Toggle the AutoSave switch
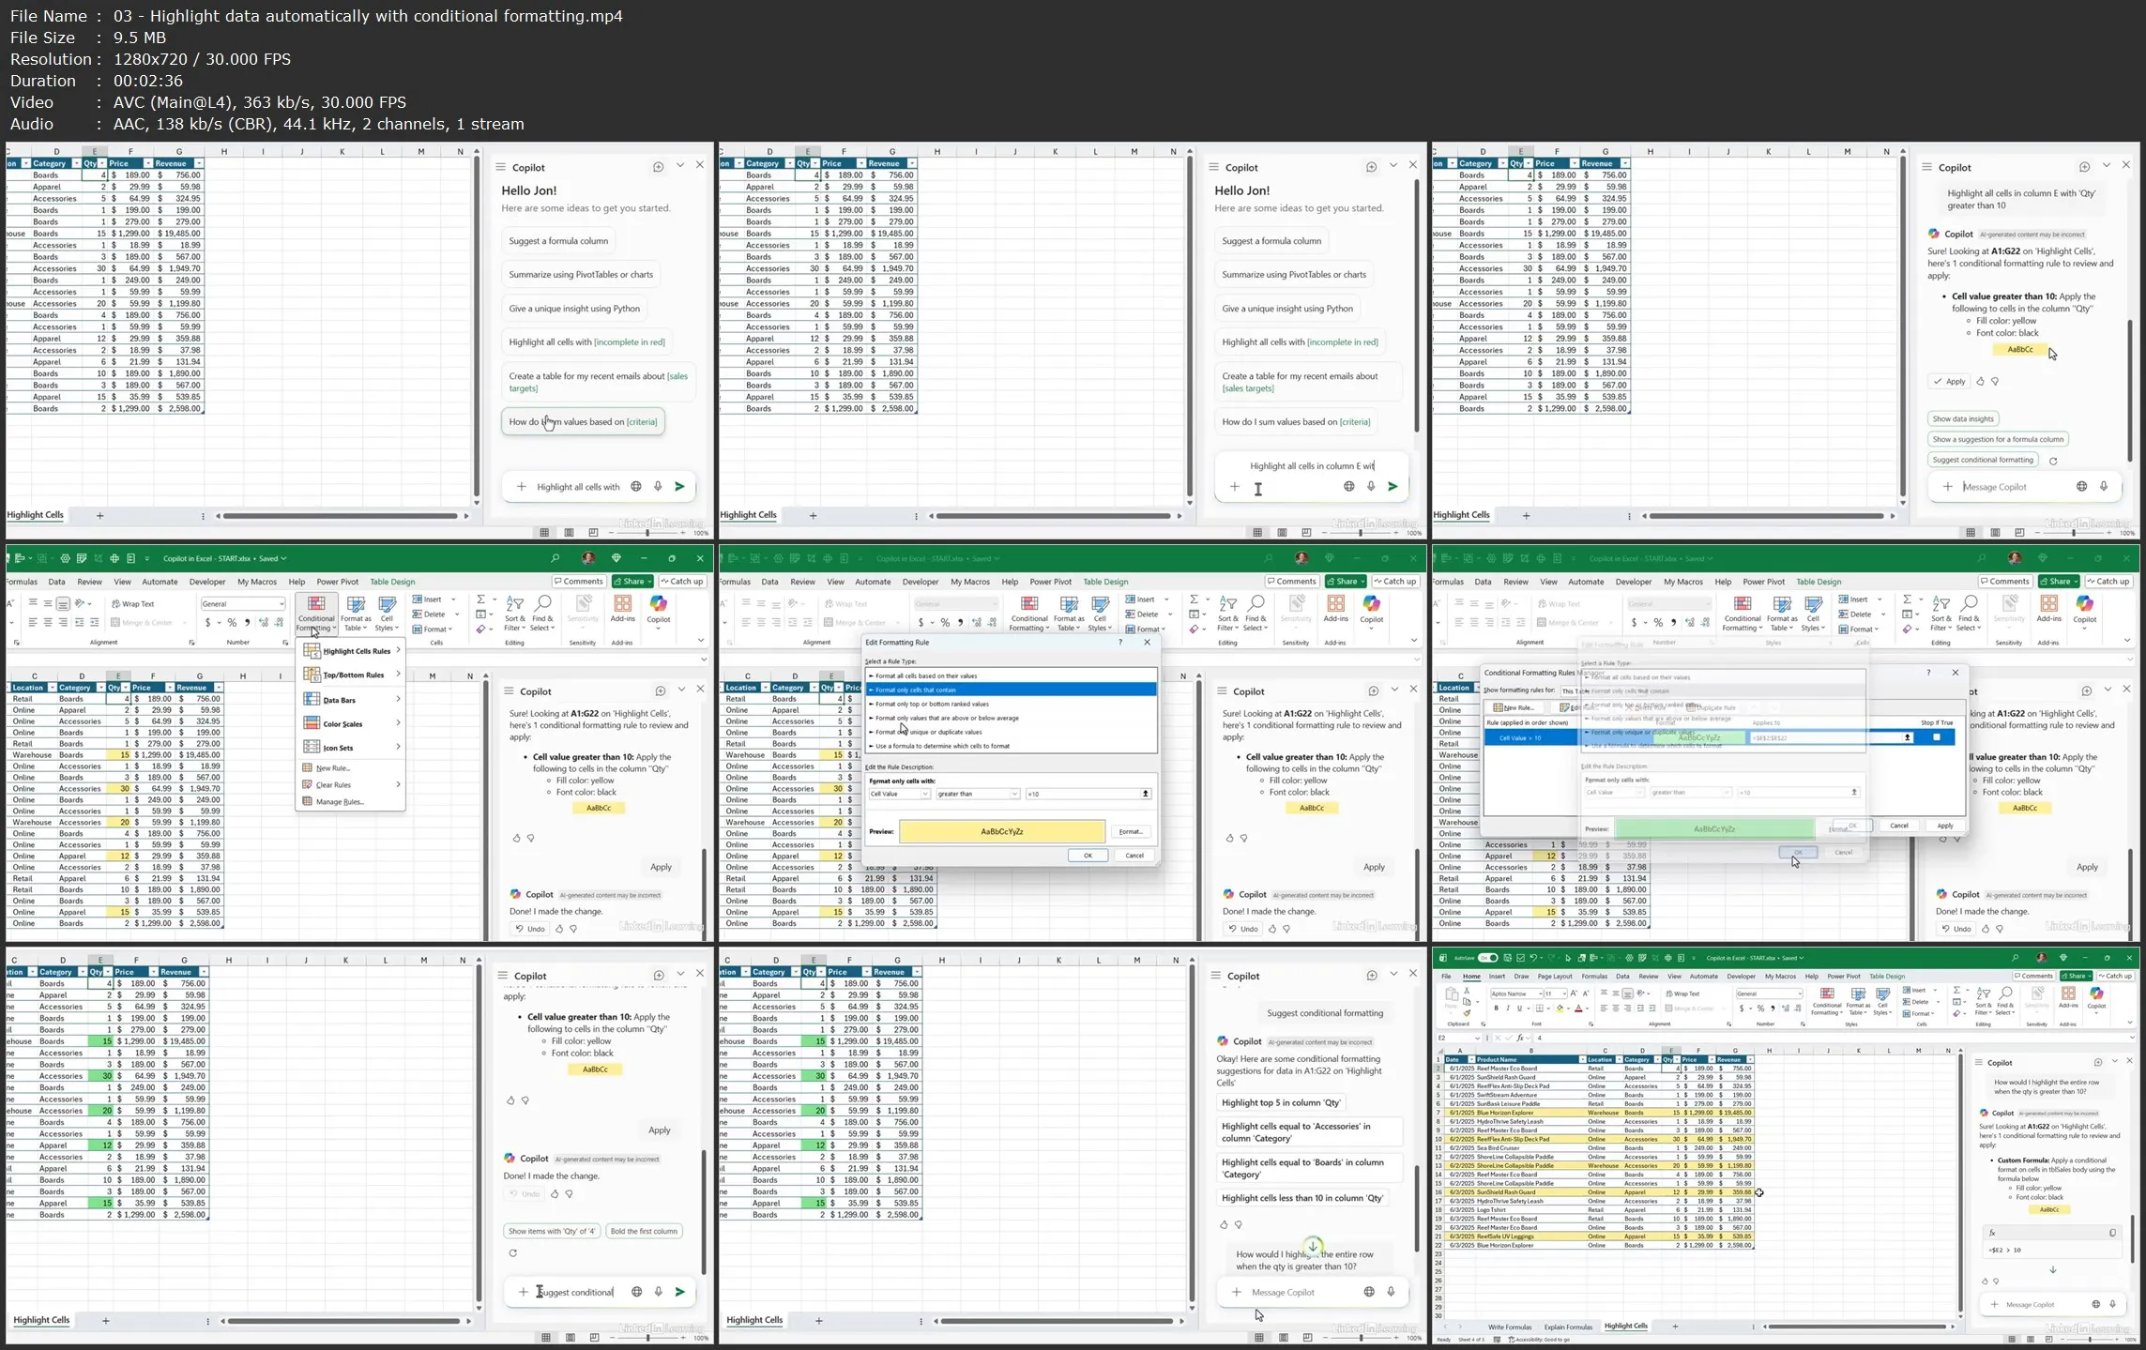This screenshot has height=1350, width=2146. tap(1487, 958)
